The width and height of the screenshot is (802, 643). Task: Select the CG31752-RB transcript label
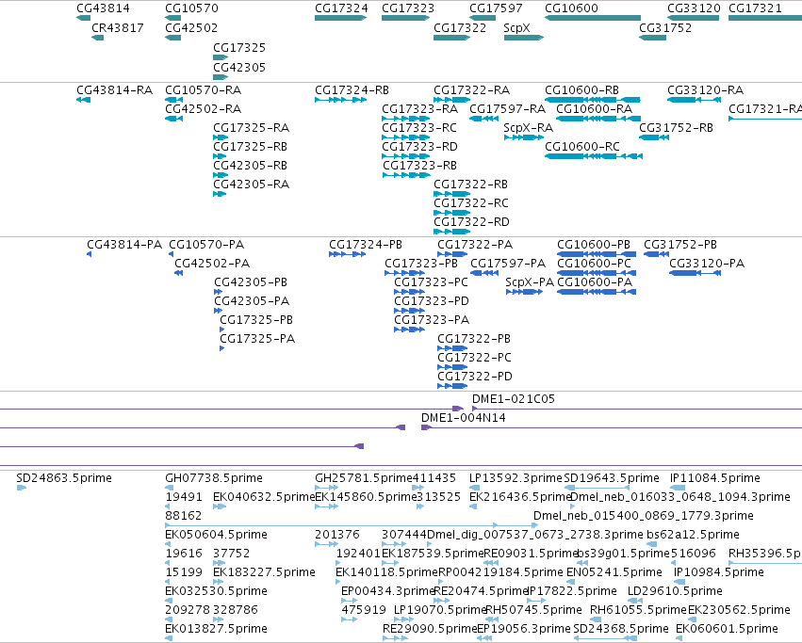point(676,128)
